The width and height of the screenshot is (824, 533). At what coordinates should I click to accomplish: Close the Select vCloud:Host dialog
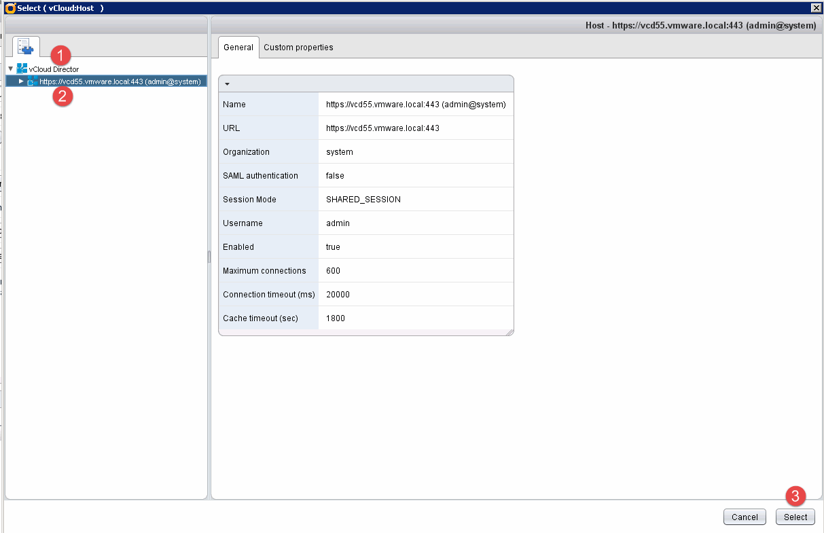[816, 7]
